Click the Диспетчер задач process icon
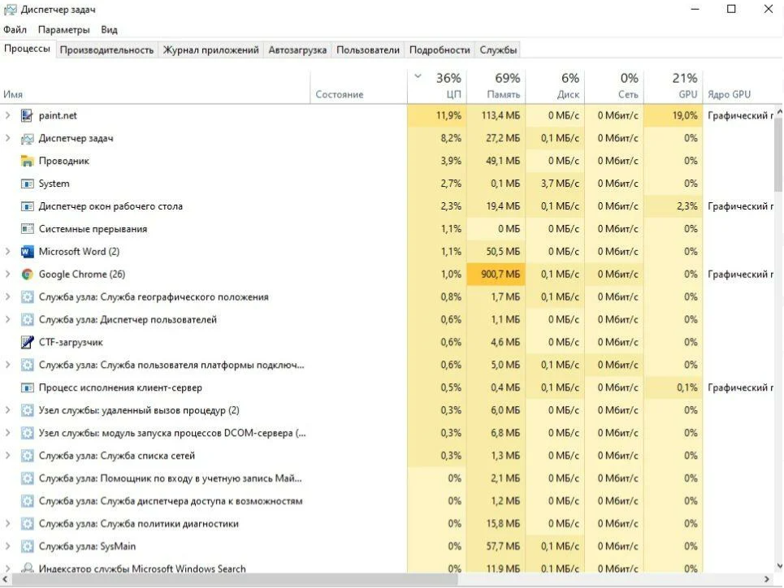784x588 pixels. click(x=27, y=138)
